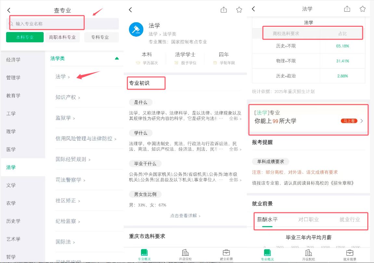
Task: Click the red 马上看 button
Action: pyautogui.click(x=349, y=121)
